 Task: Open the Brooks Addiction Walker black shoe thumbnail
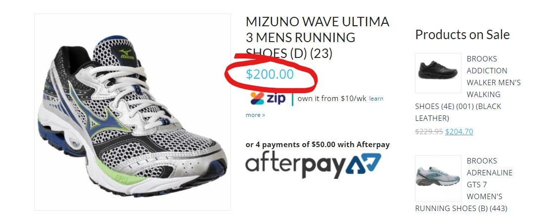(438, 73)
